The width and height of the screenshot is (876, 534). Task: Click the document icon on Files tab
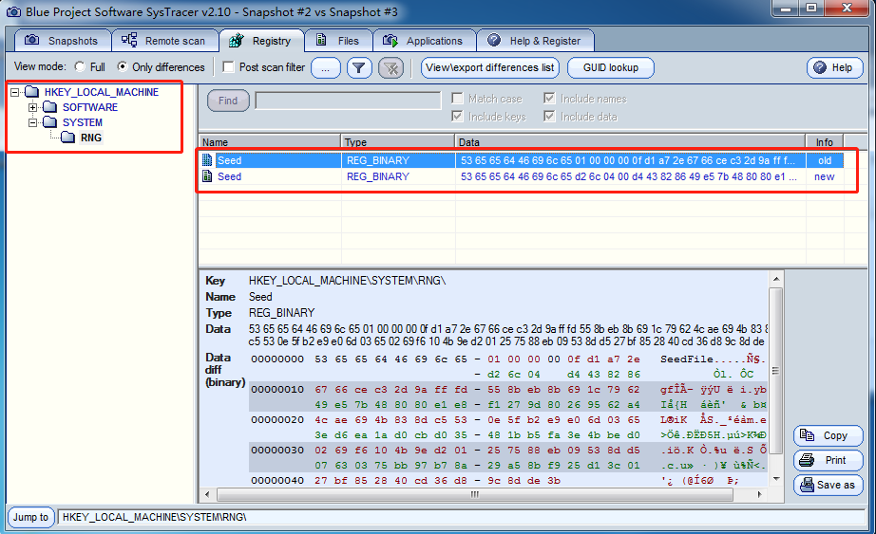click(x=321, y=40)
